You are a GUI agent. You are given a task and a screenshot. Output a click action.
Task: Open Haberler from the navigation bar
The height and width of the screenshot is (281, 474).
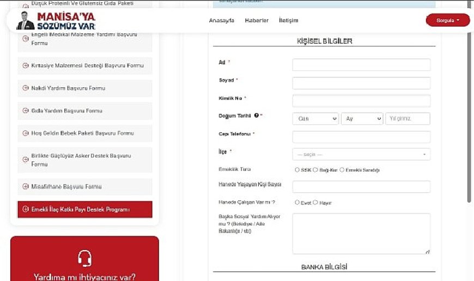pyautogui.click(x=257, y=21)
